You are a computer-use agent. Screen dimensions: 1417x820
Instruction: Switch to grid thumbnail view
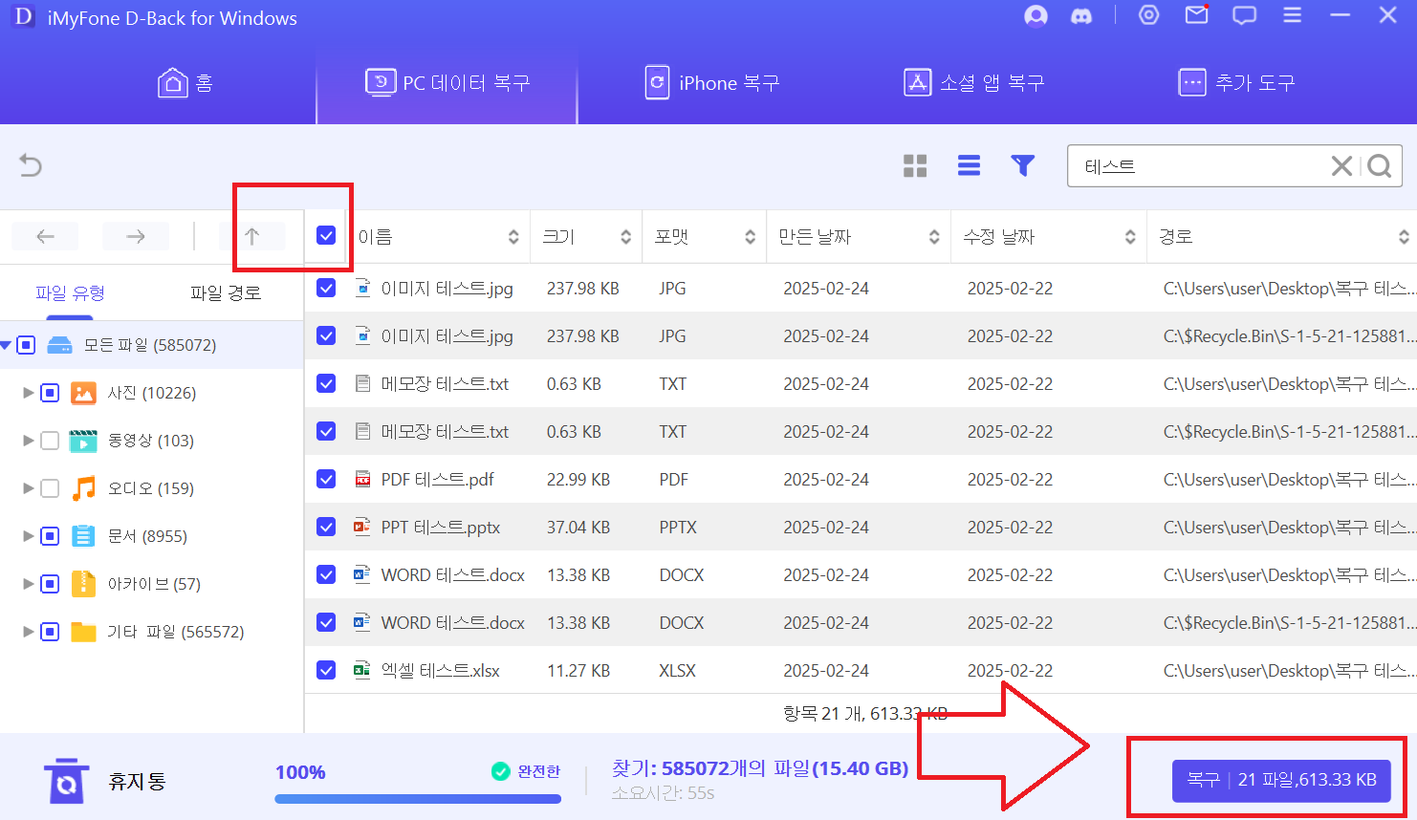pyautogui.click(x=915, y=166)
